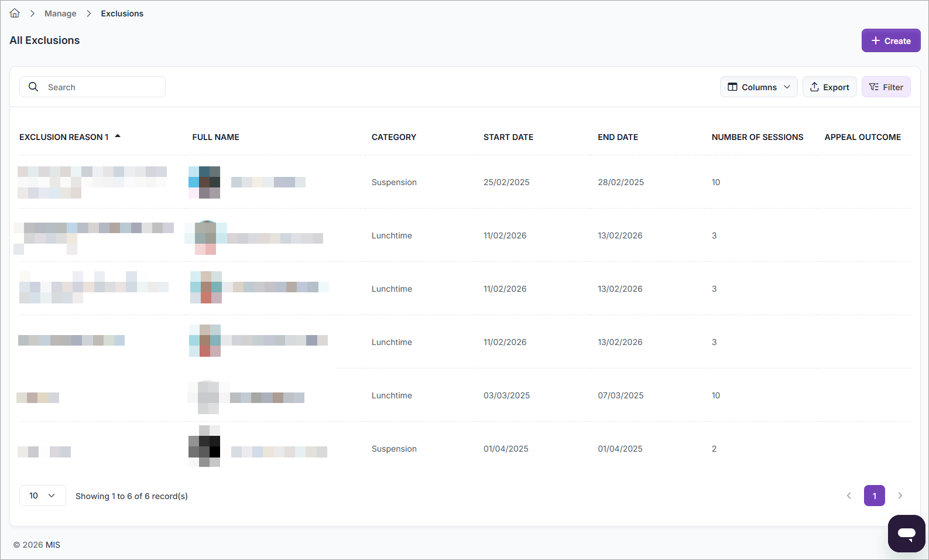This screenshot has height=560, width=929.
Task: Open the chat widget bubble
Action: click(x=906, y=534)
